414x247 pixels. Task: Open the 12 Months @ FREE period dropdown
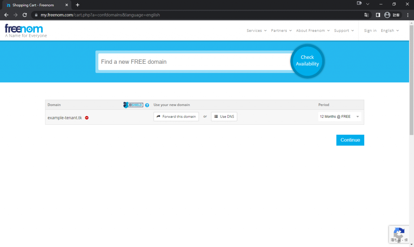(x=340, y=117)
